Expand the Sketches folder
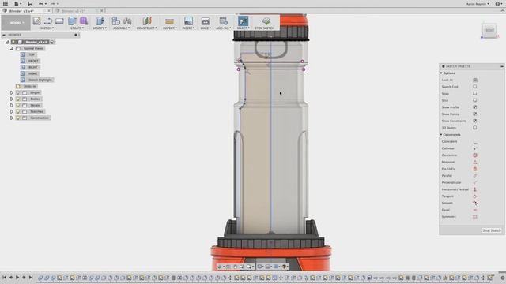506x284 pixels. 12,111
